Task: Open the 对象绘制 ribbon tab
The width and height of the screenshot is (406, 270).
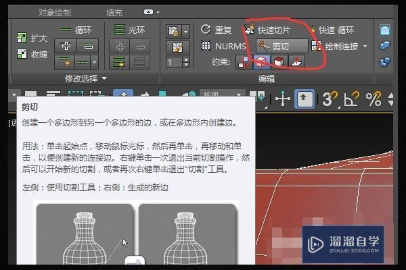Action: pyautogui.click(x=54, y=12)
